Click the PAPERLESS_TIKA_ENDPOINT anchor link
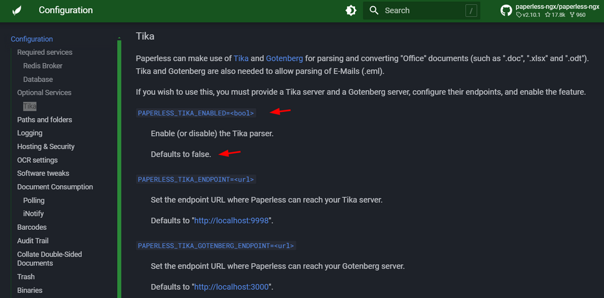 tap(196, 179)
